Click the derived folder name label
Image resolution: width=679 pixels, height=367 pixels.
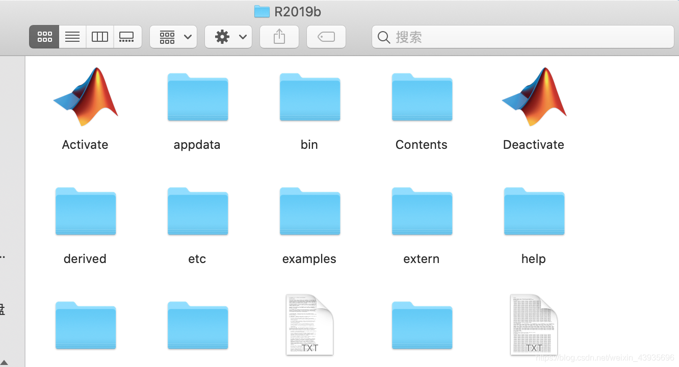(85, 259)
